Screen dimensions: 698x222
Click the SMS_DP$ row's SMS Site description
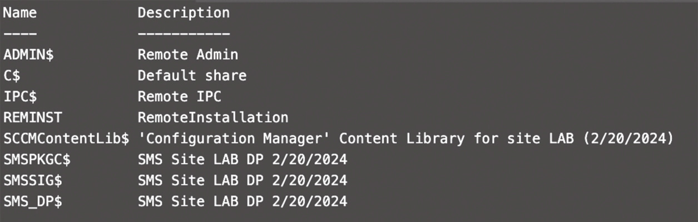point(242,201)
